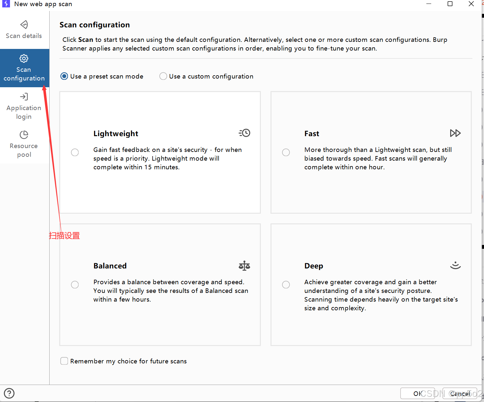This screenshot has height=402, width=484.
Task: Select the Scan configuration sidebar tab
Action: click(24, 68)
